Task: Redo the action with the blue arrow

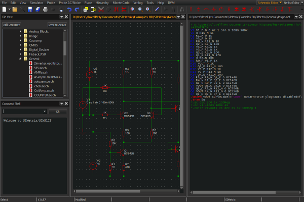Action: pyautogui.click(x=77, y=9)
